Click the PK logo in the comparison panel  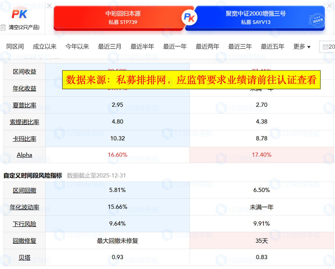click(19, 14)
